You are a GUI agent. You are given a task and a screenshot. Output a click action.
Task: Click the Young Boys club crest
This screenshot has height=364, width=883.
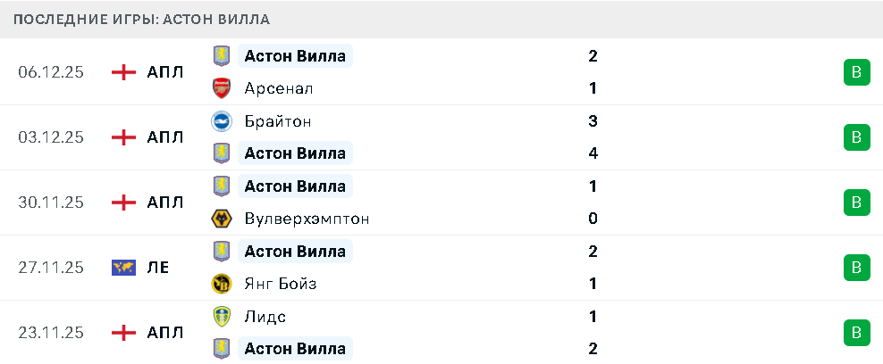click(221, 284)
